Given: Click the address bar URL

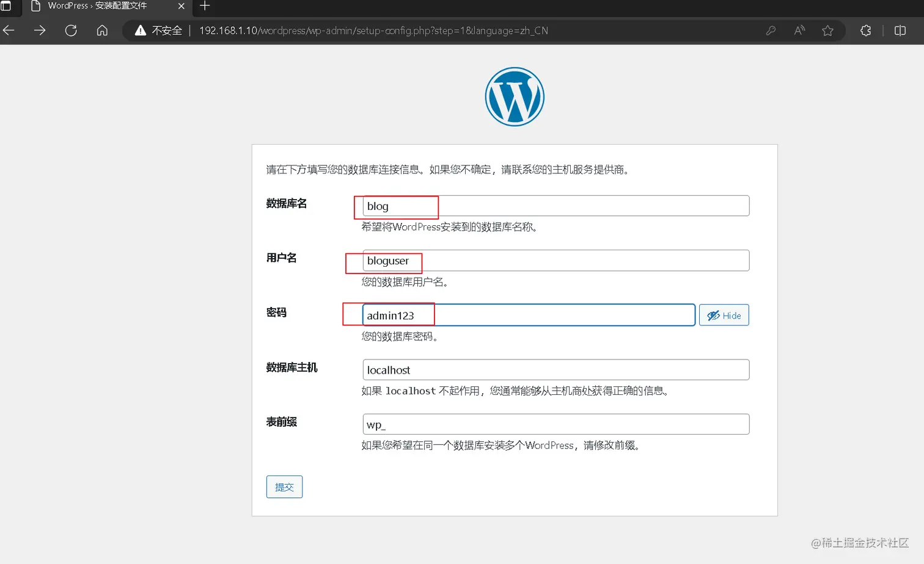Looking at the screenshot, I should click(x=373, y=31).
